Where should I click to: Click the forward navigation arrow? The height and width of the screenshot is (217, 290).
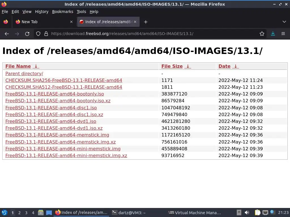[x=17, y=34]
